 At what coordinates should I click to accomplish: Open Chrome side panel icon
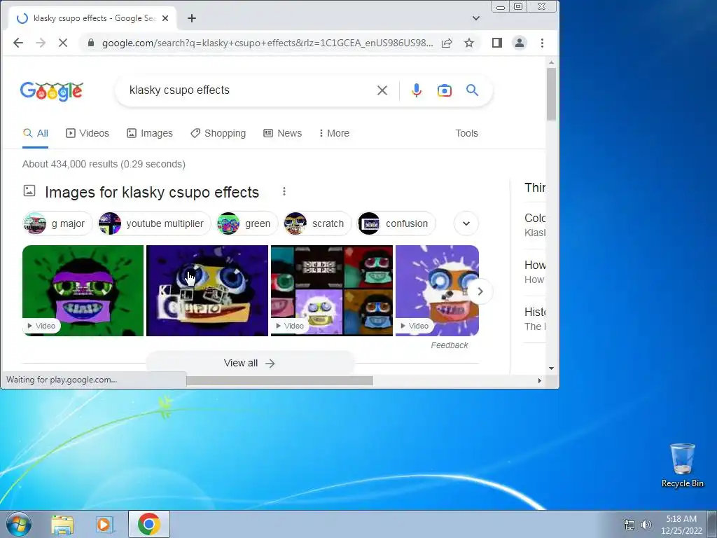497,43
